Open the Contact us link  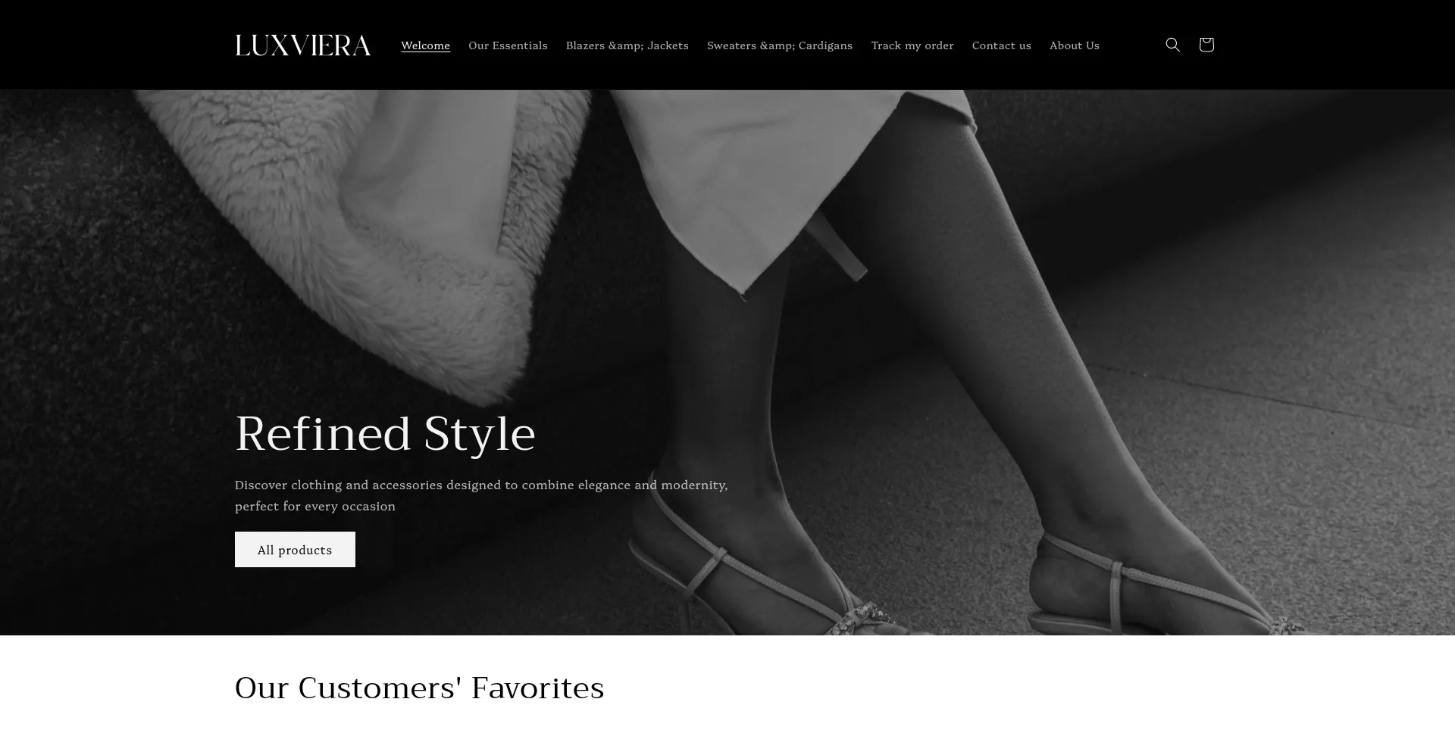coord(1001,45)
